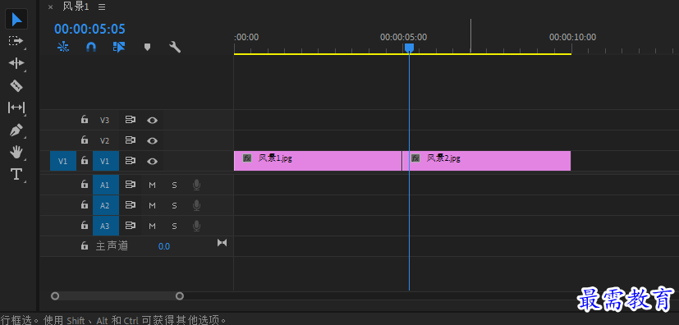Select the 风景1 sequence tab
Screen dimensions: 679x325
click(76, 7)
